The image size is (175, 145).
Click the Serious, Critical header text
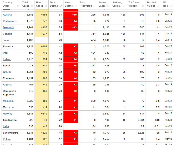[x=117, y=4]
